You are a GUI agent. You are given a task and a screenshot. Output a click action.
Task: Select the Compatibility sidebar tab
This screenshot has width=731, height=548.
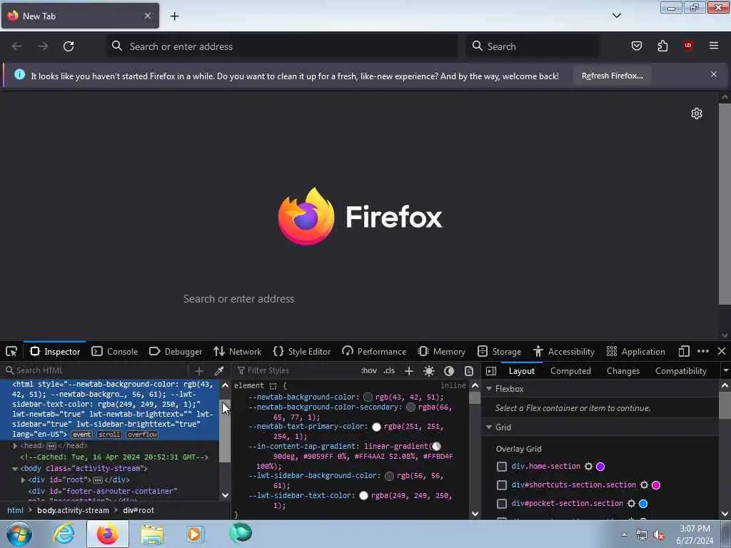[680, 371]
